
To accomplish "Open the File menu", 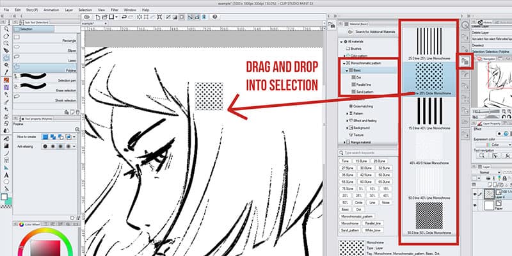I will pos(6,10).
